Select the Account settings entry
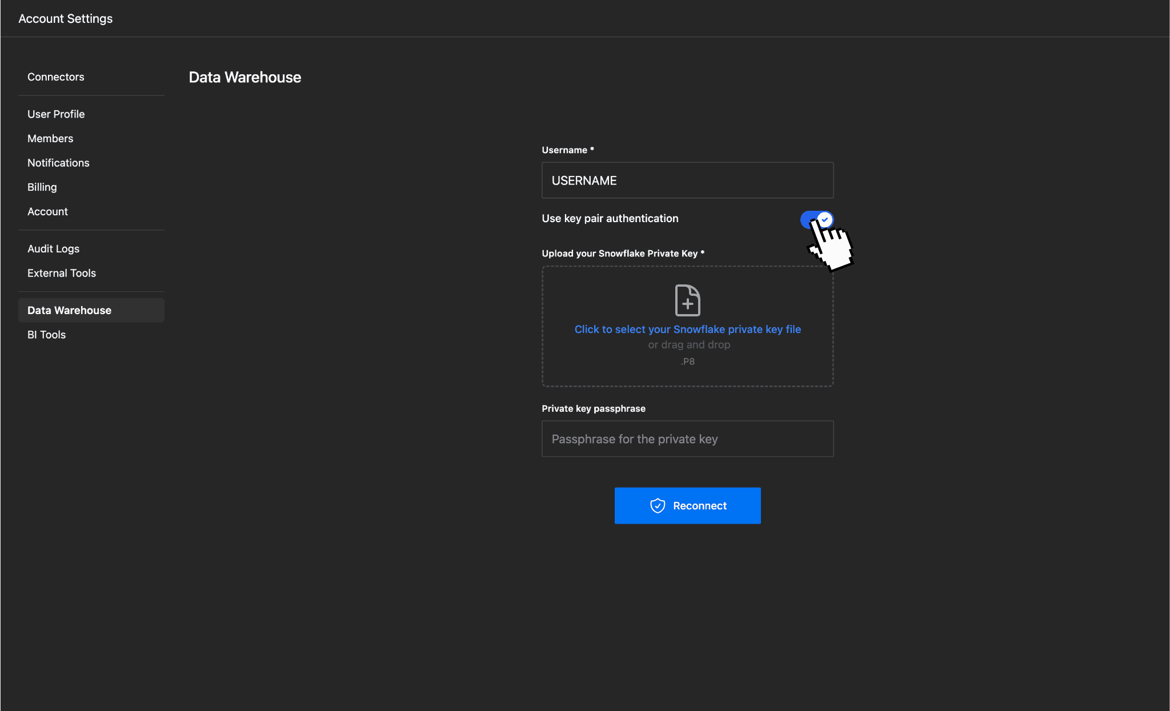This screenshot has width=1170, height=711. [x=47, y=211]
